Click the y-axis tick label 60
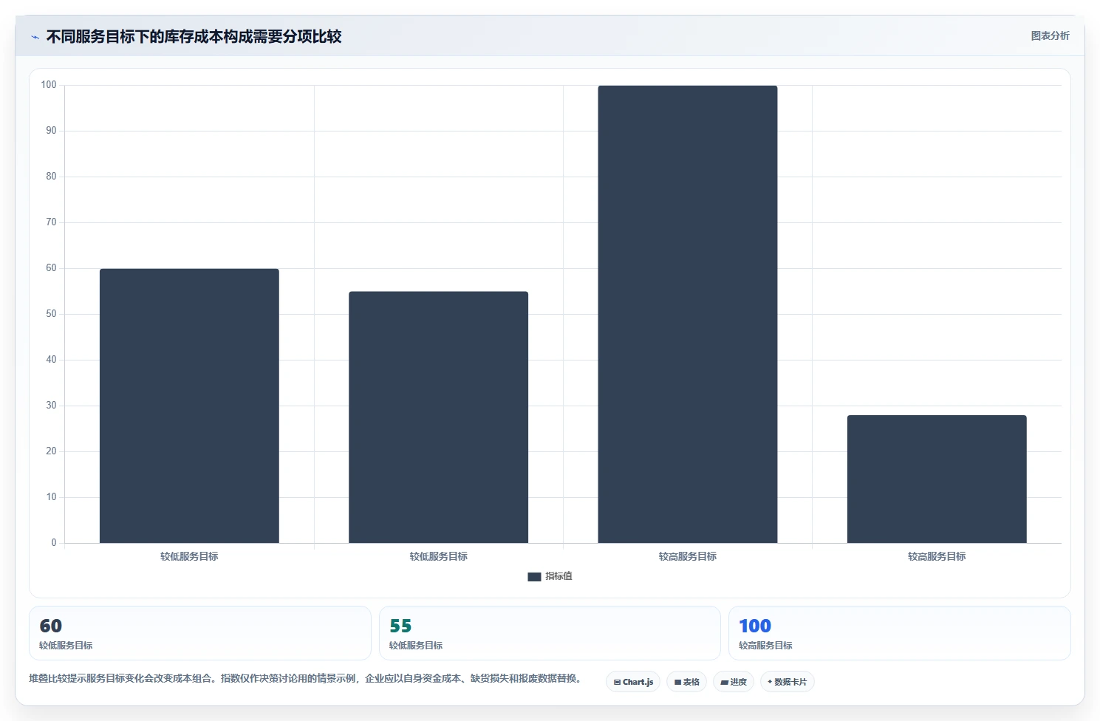1100x721 pixels. (x=51, y=268)
